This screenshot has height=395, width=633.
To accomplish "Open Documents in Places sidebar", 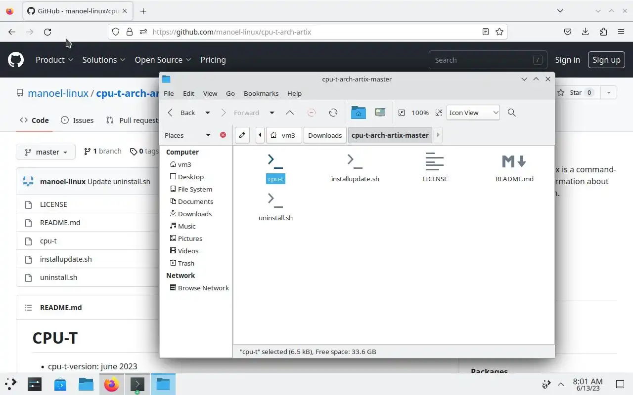I will click(192, 201).
